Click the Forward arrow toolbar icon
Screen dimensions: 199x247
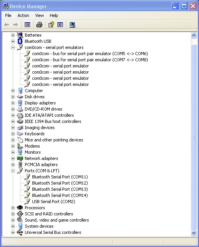15,25
